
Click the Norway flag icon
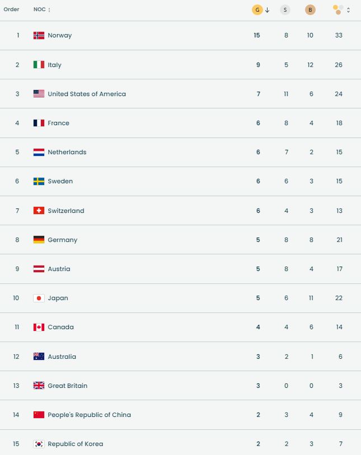39,35
